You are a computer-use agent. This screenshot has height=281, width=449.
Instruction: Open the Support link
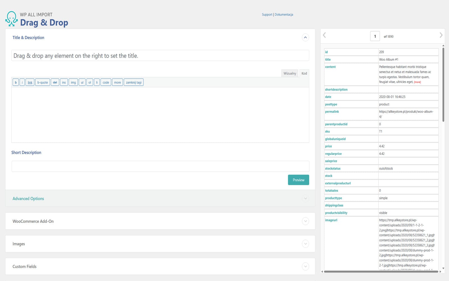267,15
